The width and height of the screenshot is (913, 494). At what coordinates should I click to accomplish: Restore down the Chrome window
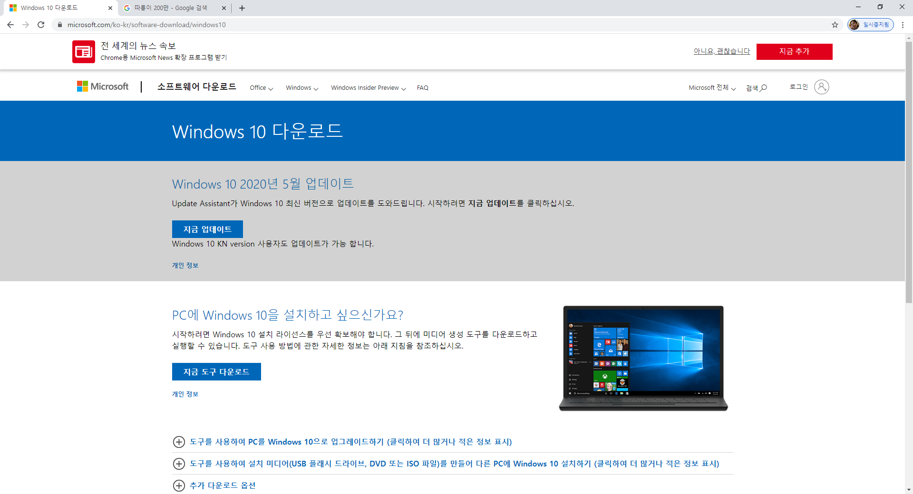tap(880, 7)
